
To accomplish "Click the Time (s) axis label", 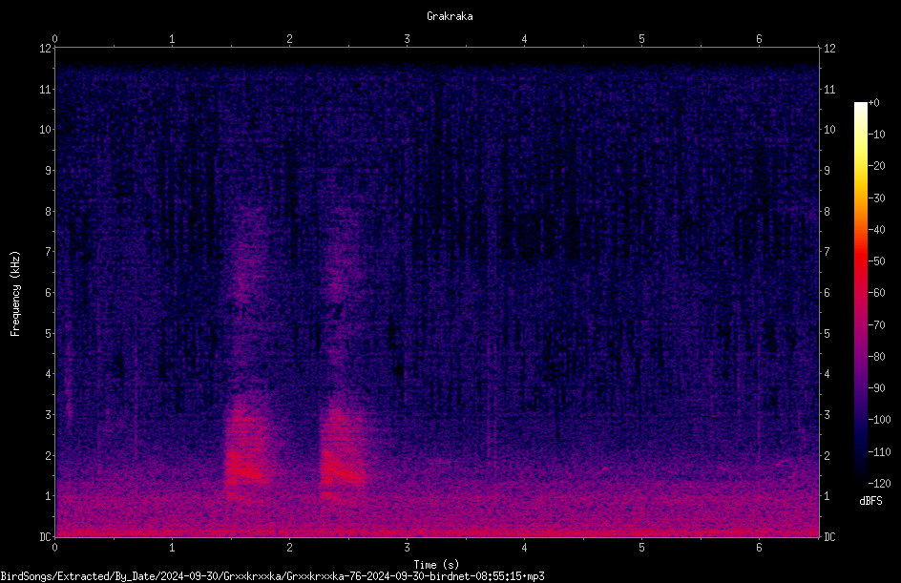I will coord(436,565).
